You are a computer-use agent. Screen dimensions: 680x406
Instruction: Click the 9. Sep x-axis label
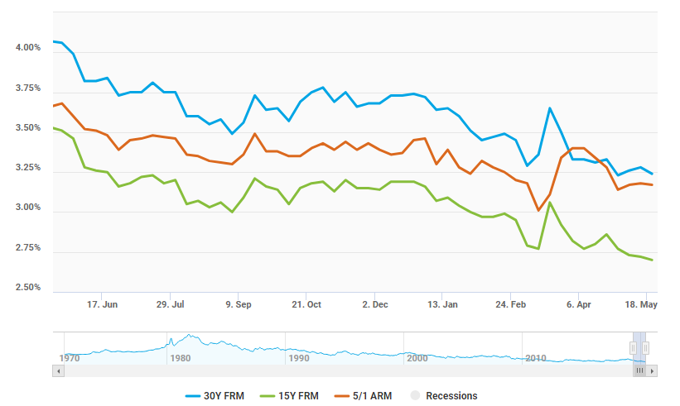click(x=239, y=304)
